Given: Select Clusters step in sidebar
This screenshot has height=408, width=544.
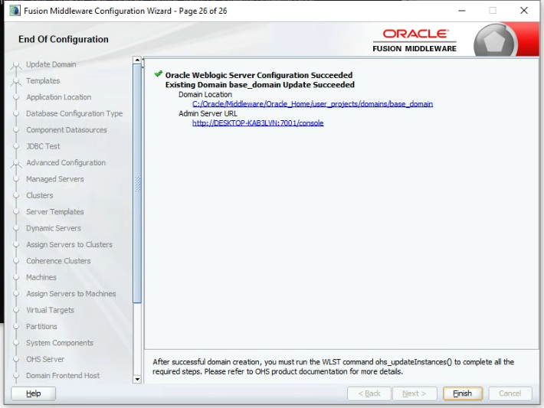Looking at the screenshot, I should [x=40, y=195].
